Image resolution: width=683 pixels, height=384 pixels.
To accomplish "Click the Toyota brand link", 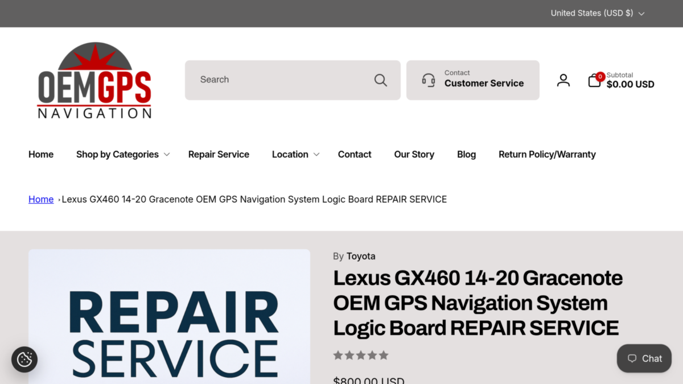I will (361, 256).
